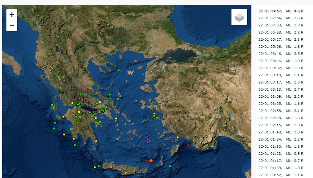
Task: Select the 22-01 02:28 ML: 1.6 R entry
Action: click(x=281, y=118)
